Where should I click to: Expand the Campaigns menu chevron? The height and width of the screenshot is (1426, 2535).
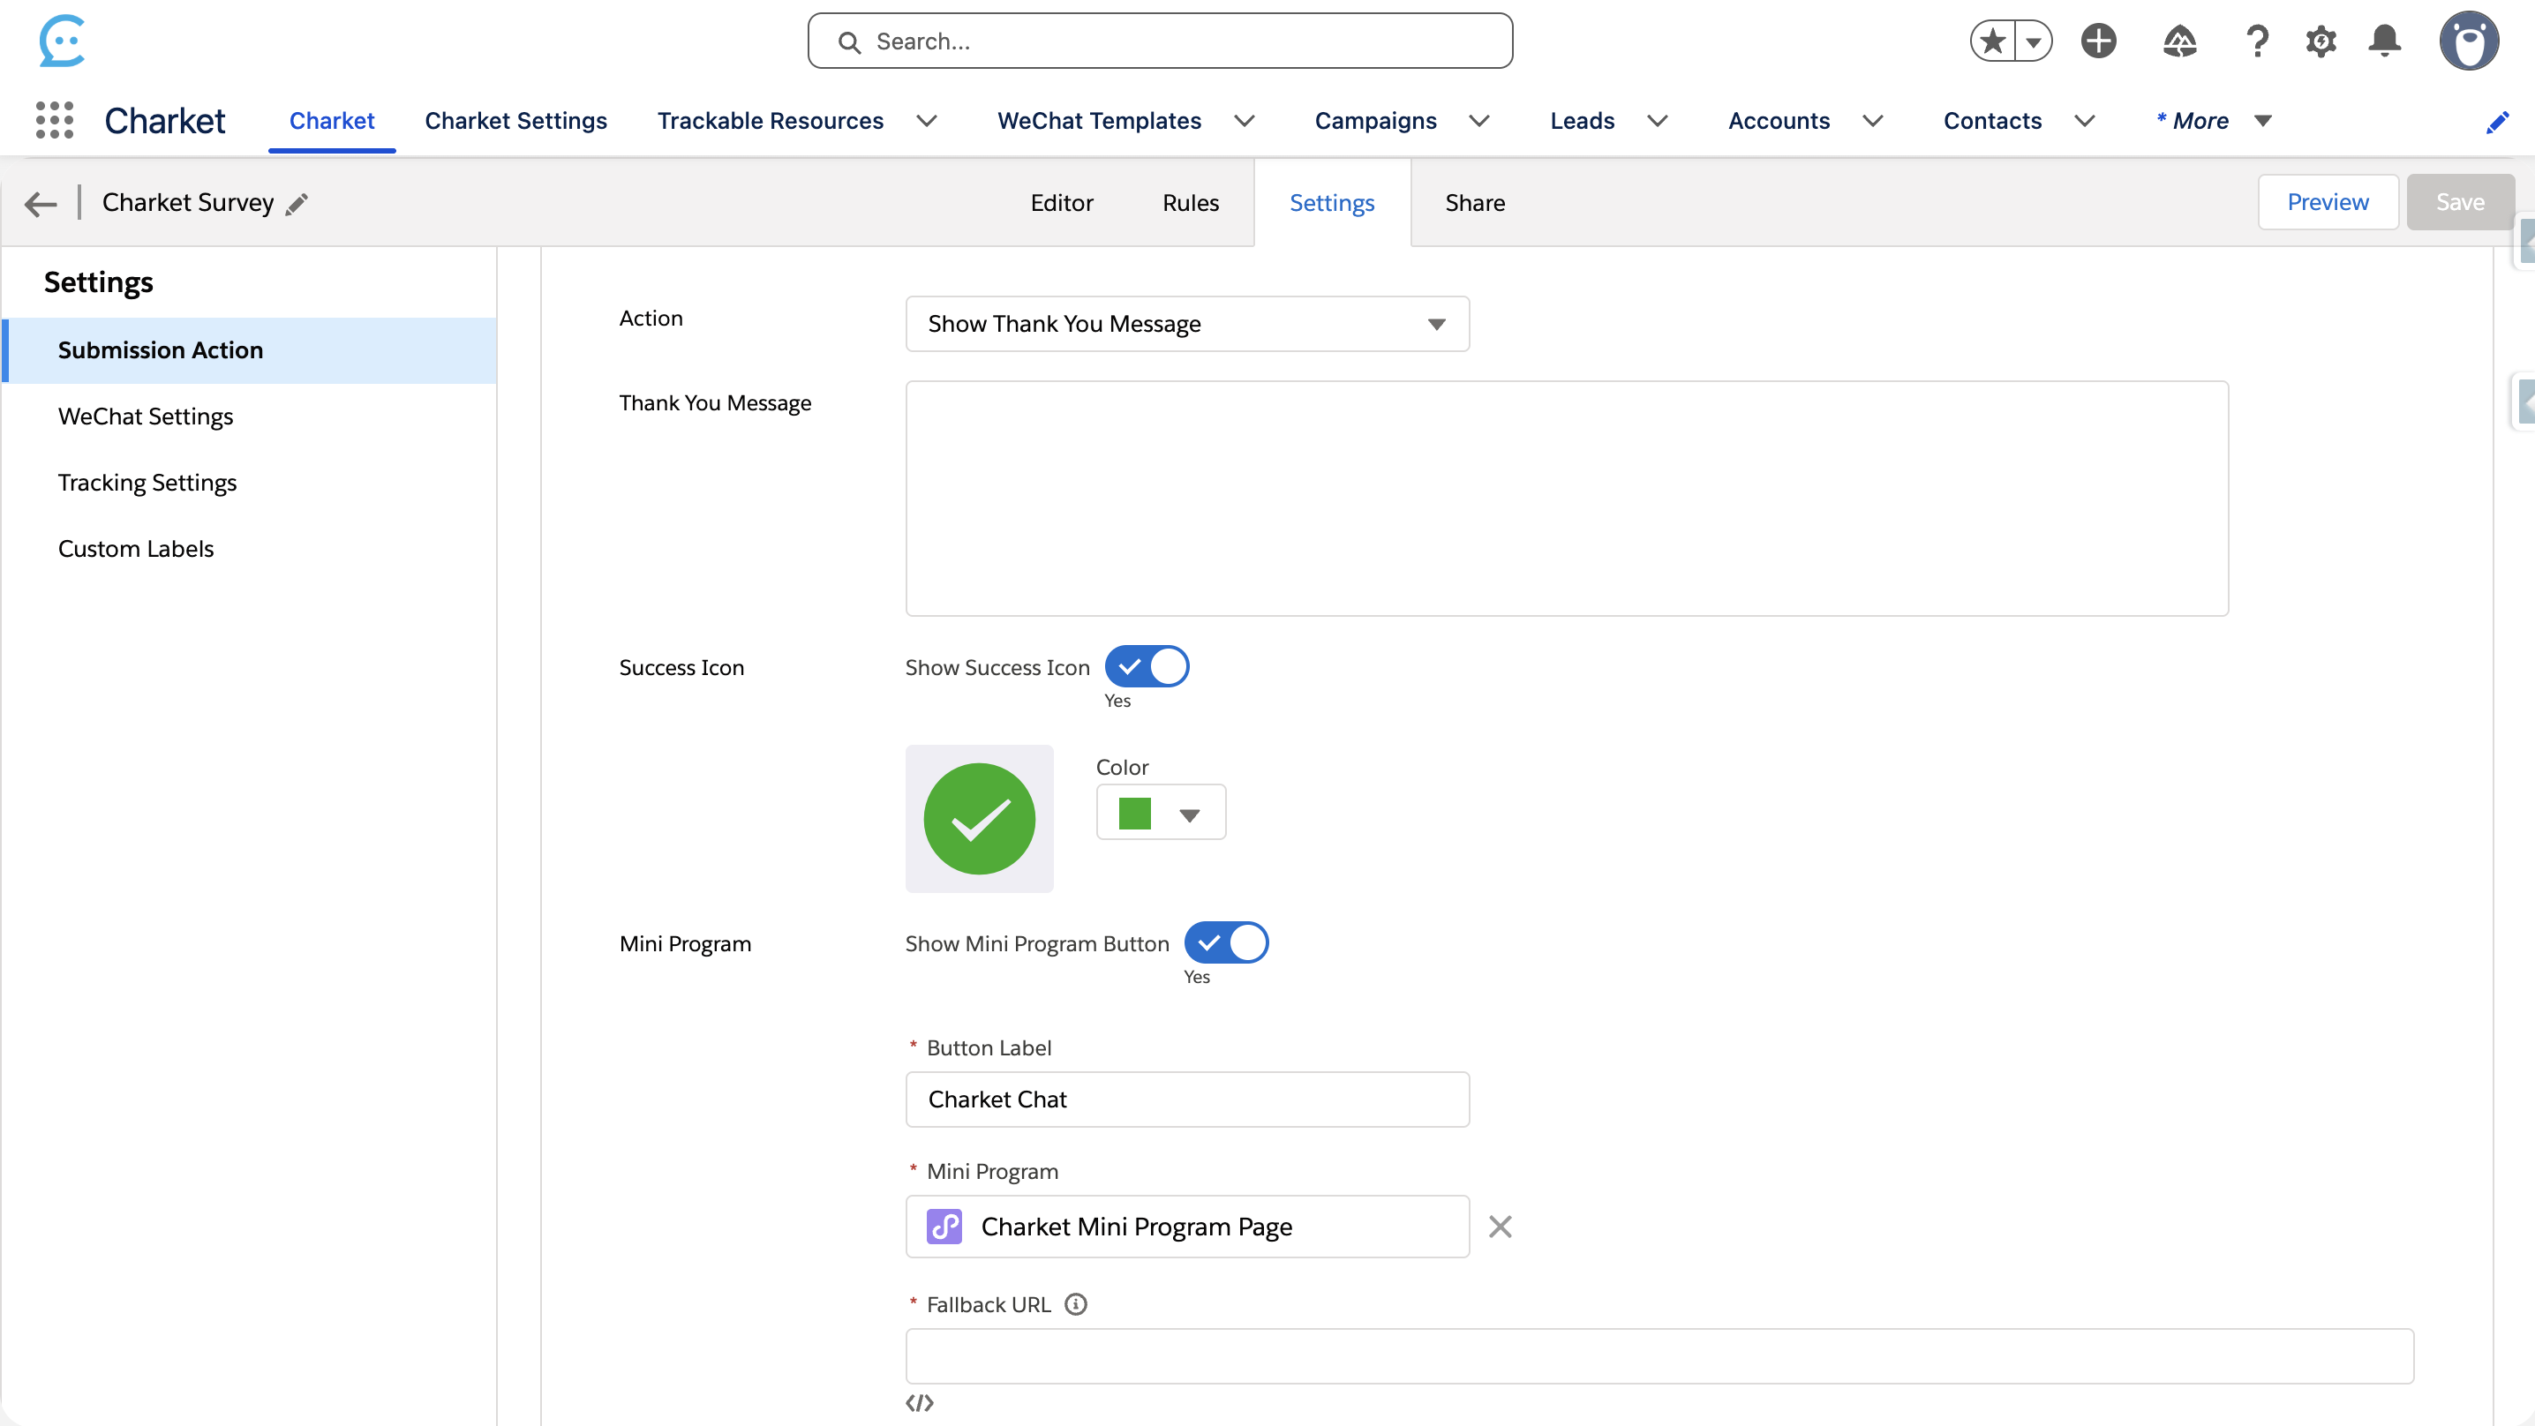pyautogui.click(x=1479, y=121)
